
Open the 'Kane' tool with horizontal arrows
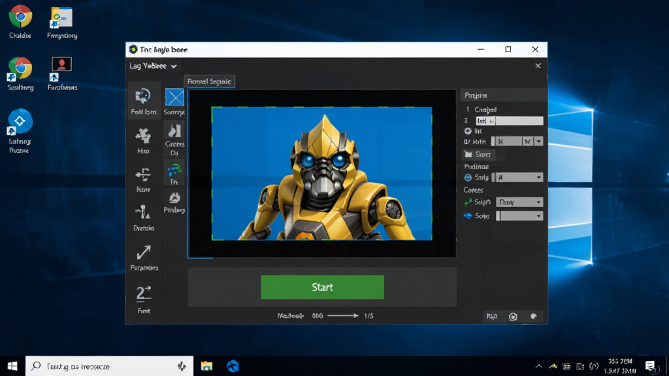pyautogui.click(x=143, y=174)
